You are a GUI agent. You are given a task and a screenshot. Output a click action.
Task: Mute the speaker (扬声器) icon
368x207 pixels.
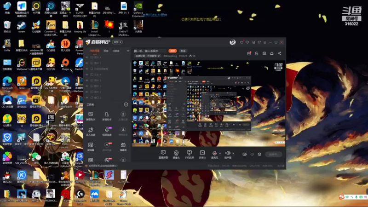click(227, 153)
